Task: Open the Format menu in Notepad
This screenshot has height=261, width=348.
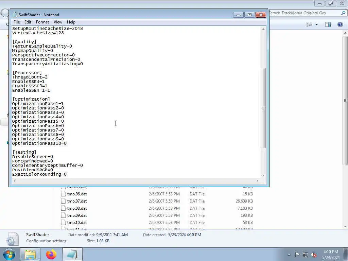Action: [x=42, y=22]
